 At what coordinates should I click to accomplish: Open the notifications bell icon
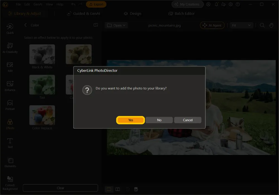coord(217,4)
